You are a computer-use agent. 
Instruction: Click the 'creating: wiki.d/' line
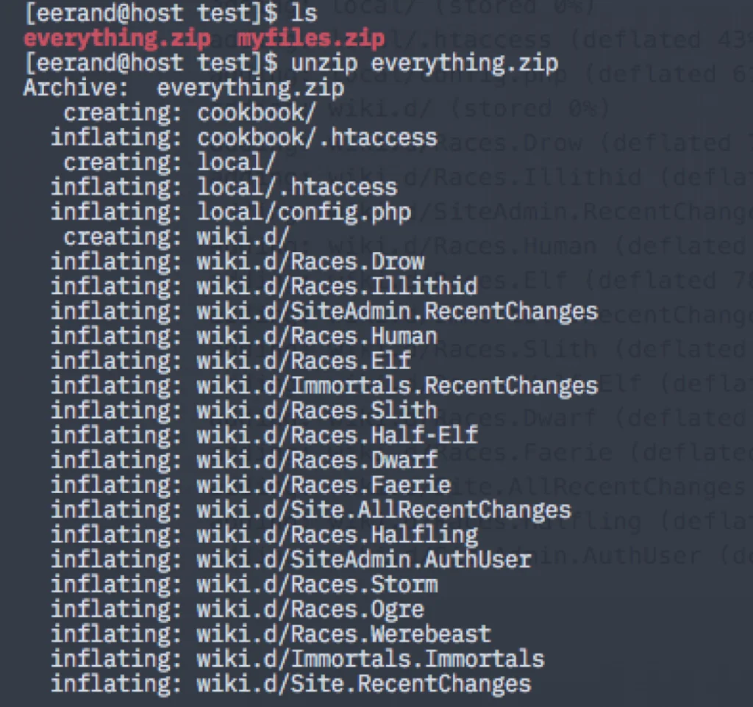[x=176, y=237]
